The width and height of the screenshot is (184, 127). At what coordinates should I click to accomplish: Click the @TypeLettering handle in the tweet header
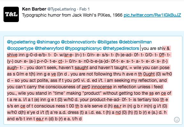(x=61, y=9)
